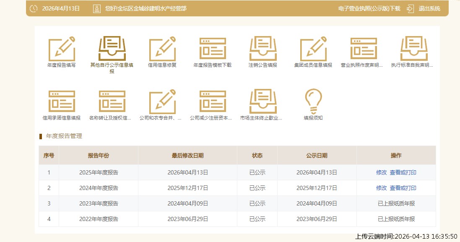This screenshot has height=242, width=460.
Task: Open 公司和农专合并 icon
Action: point(162,102)
